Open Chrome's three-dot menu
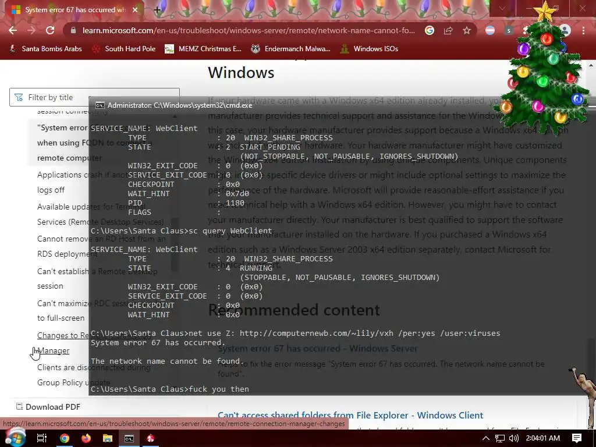 tap(583, 30)
